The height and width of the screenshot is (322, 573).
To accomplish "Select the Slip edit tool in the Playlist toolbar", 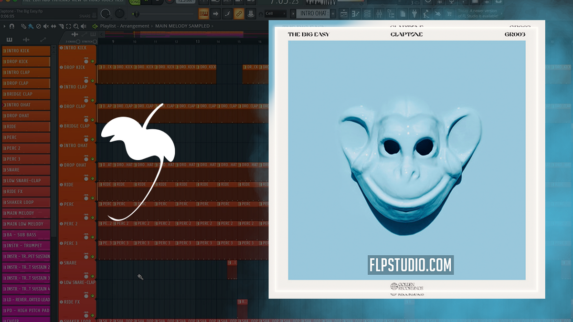I will pos(53,26).
